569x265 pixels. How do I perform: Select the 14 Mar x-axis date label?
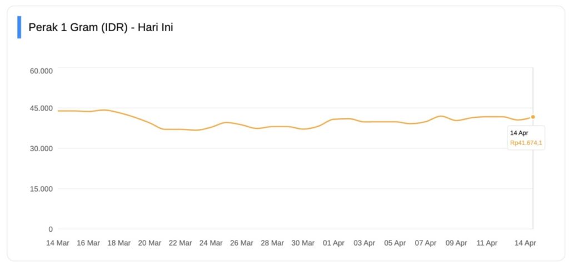click(58, 243)
